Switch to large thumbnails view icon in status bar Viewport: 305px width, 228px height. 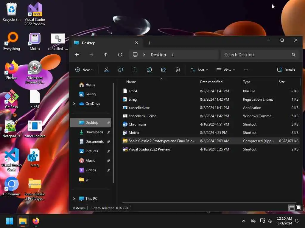[298, 208]
